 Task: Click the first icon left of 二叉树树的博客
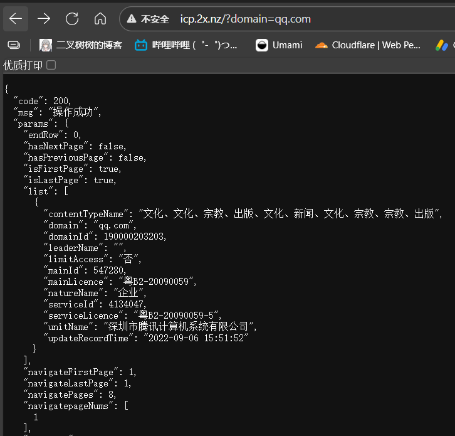click(13, 45)
